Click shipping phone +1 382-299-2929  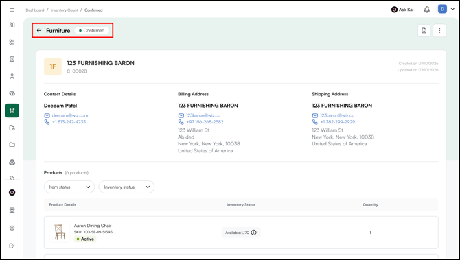[x=337, y=122]
